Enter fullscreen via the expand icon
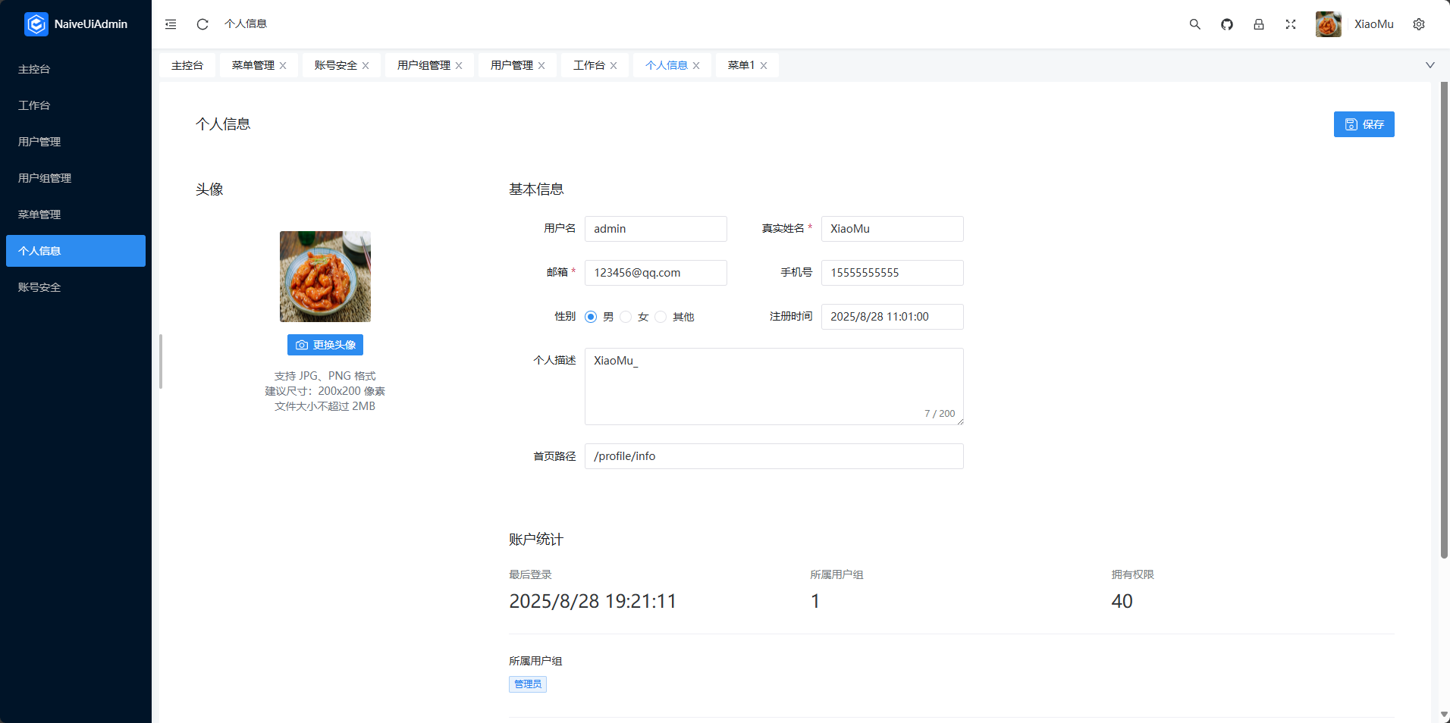Image resolution: width=1450 pixels, height=723 pixels. [x=1290, y=23]
